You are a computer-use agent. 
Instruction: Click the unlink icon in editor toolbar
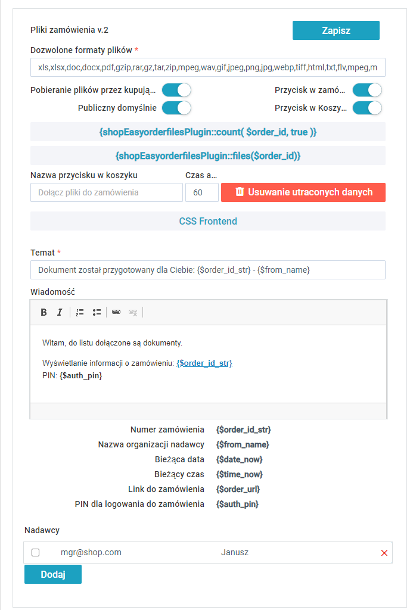[x=133, y=312]
